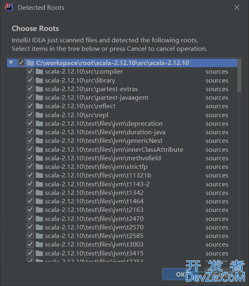The image size is (249, 286).
Task: Disable the src\repl root checkbox
Action: click(x=30, y=115)
